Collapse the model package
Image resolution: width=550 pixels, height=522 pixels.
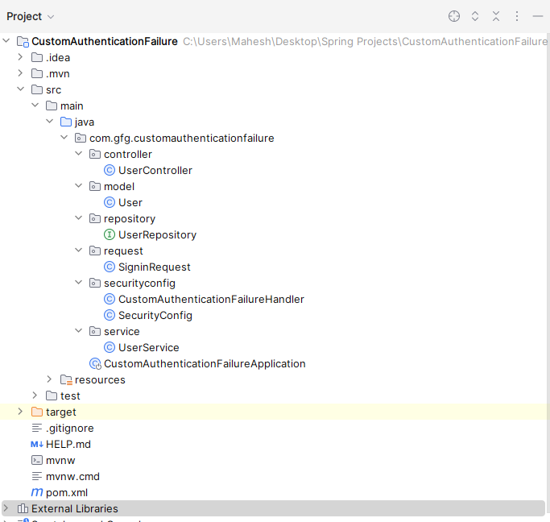79,186
